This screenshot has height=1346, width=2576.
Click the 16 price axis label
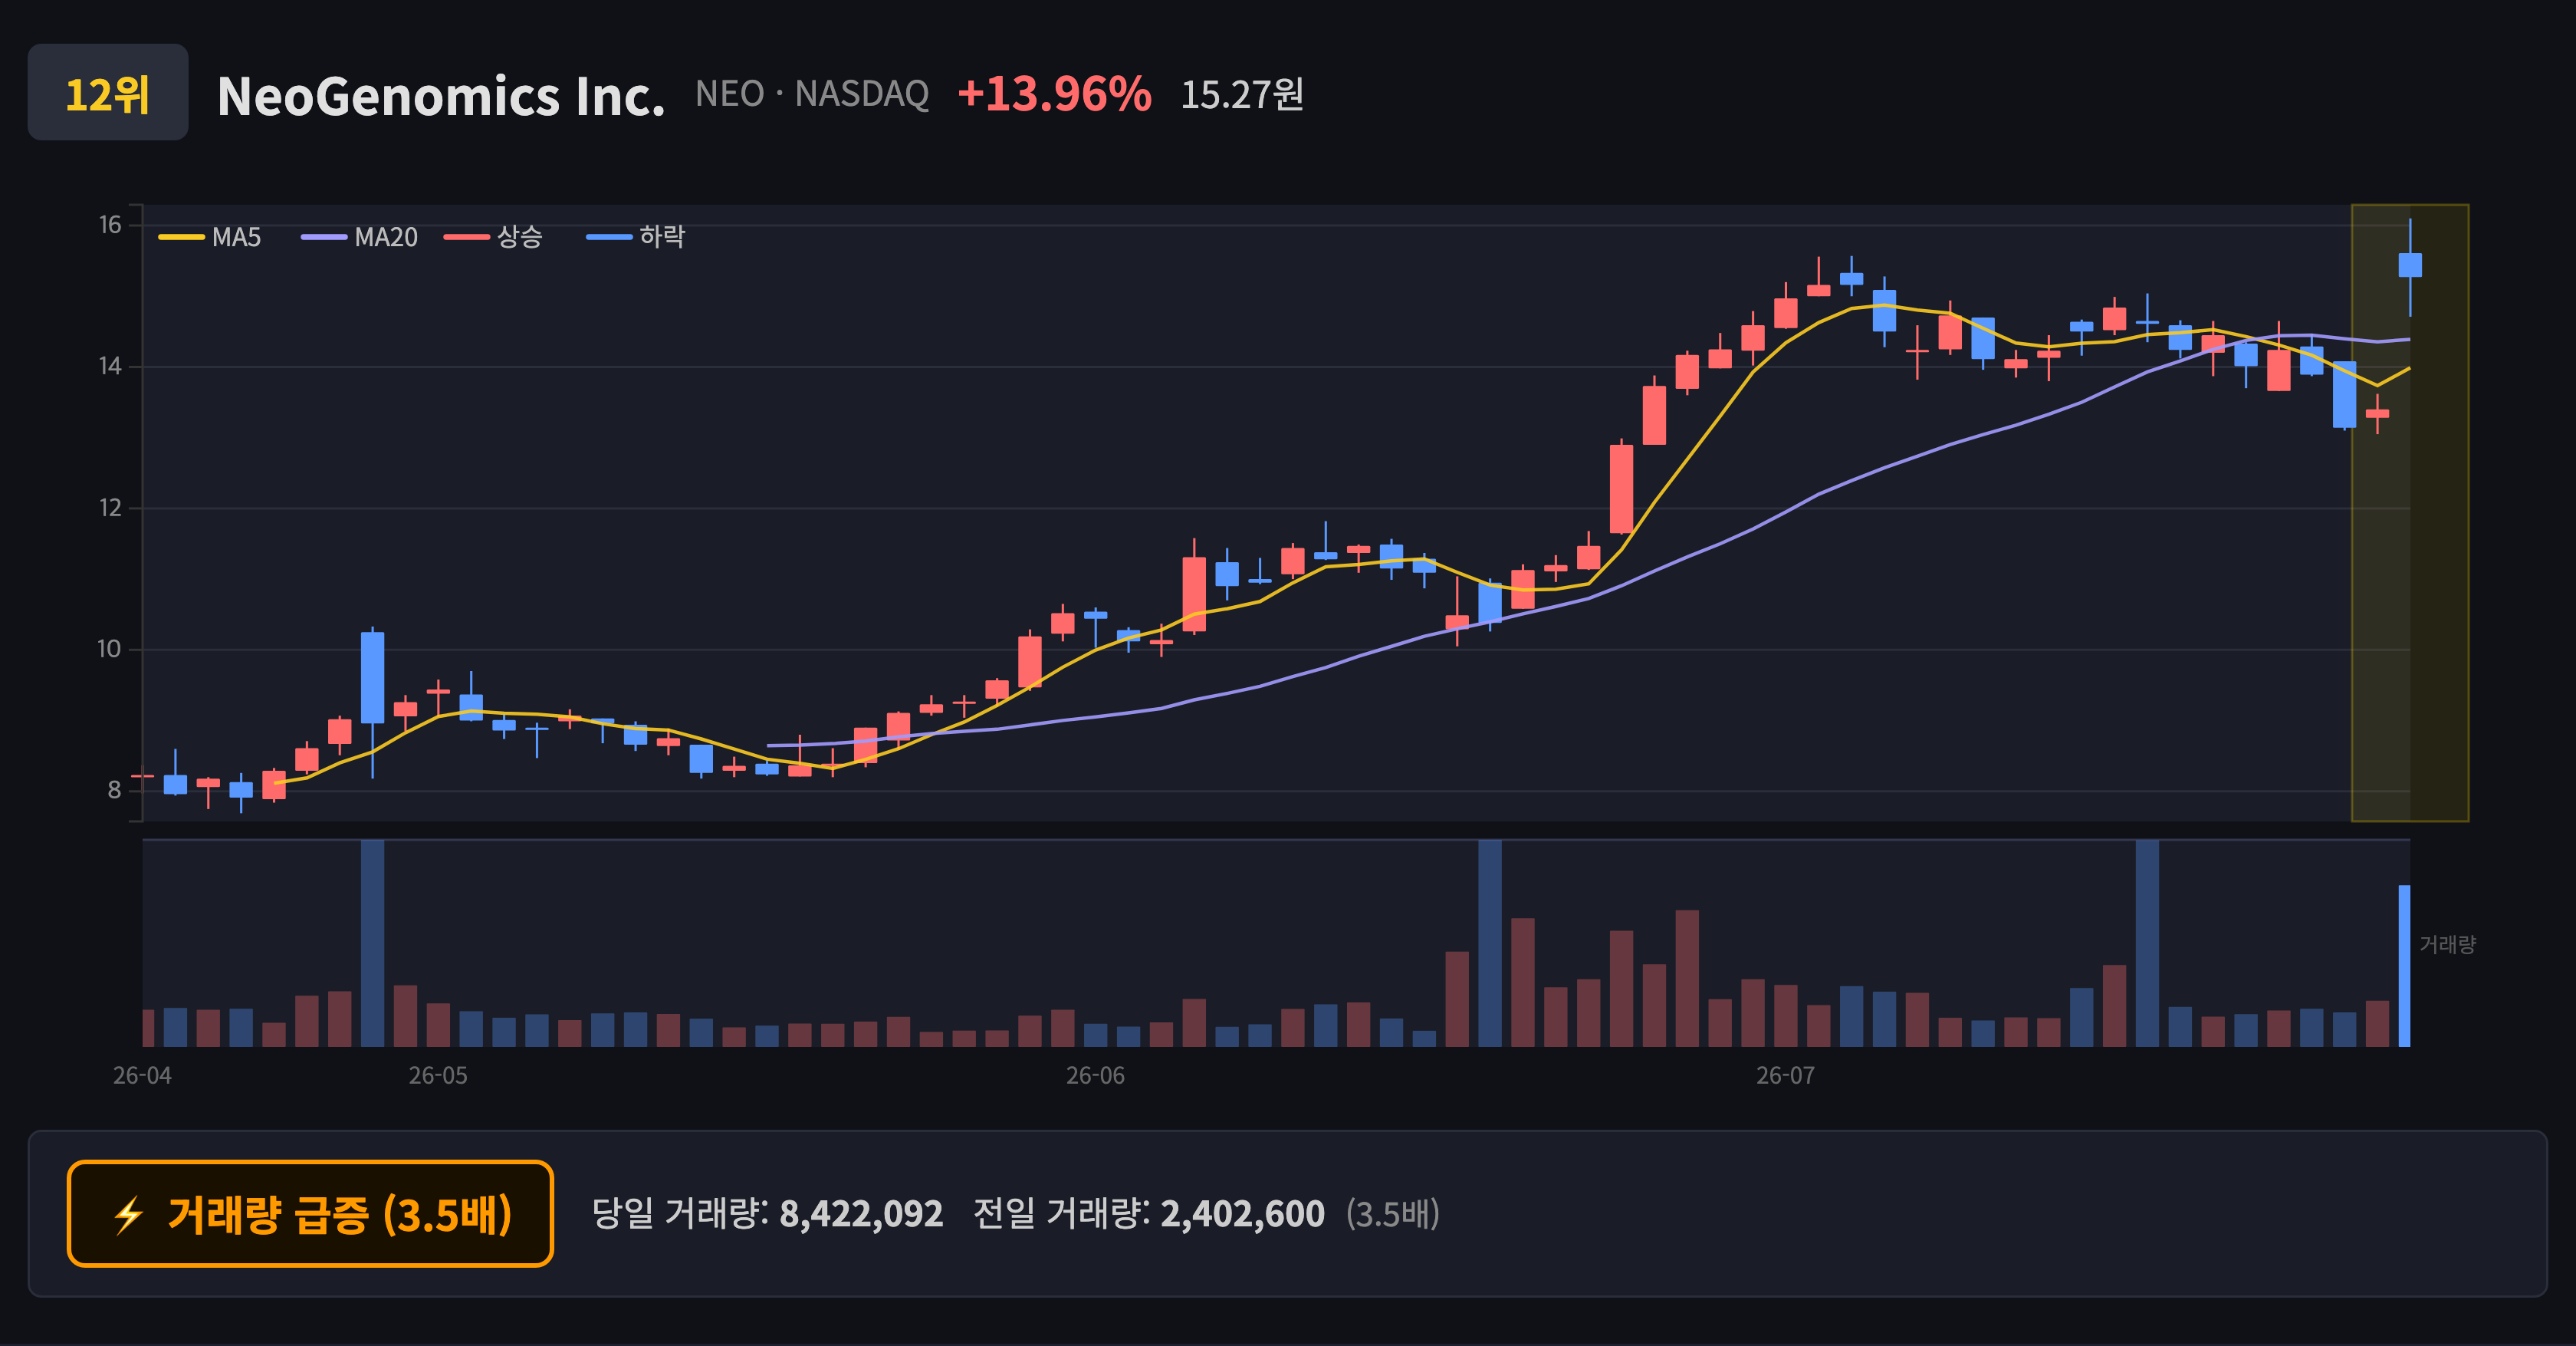click(110, 225)
